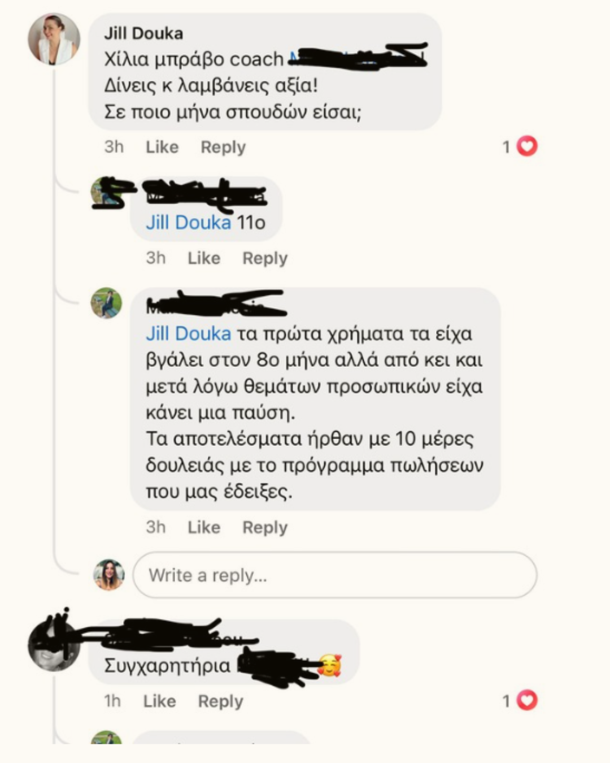Screen dimensions: 610x763
Task: Click your avatar next to the reply box
Action: (108, 575)
